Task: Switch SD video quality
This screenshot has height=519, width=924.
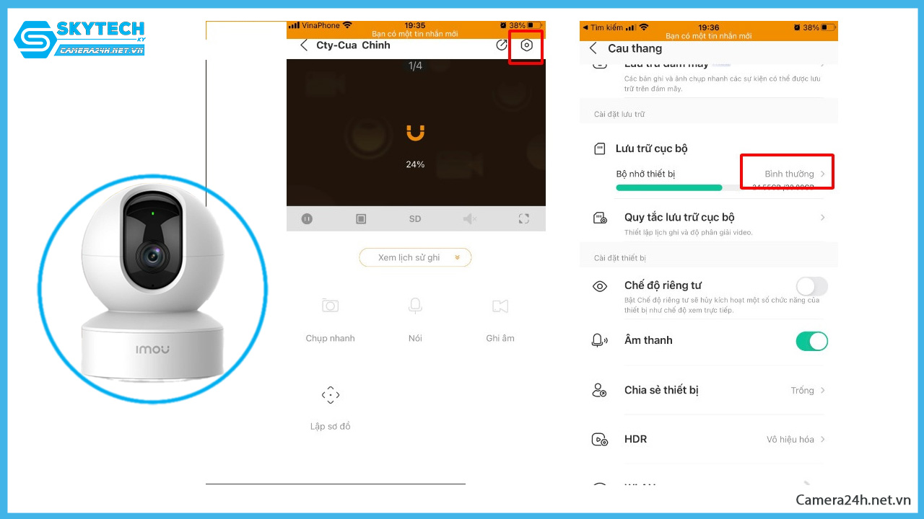Action: coord(415,219)
